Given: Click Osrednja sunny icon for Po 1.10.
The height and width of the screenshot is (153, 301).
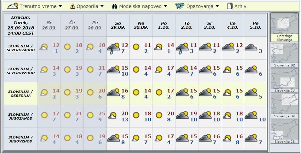Looking at the screenshot, I should (x=159, y=92).
